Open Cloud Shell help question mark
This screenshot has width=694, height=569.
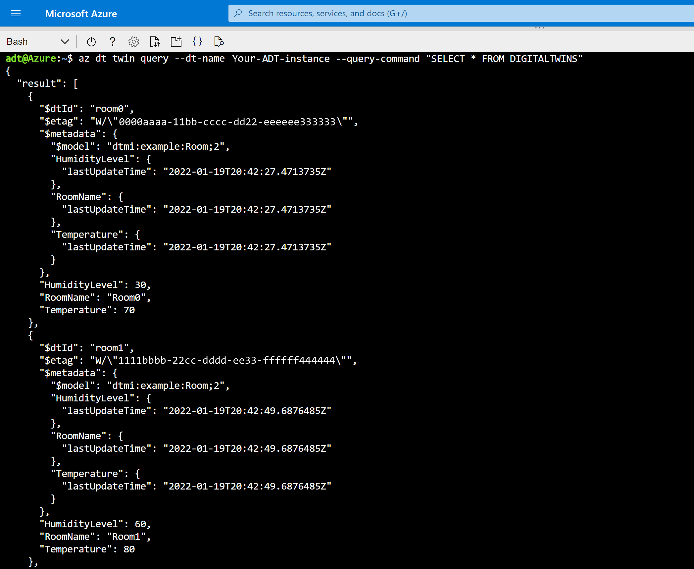(x=113, y=42)
